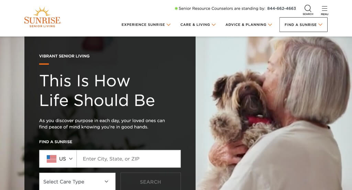Click the woman with dog hero image
This screenshot has height=190, width=352.
pos(274,113)
